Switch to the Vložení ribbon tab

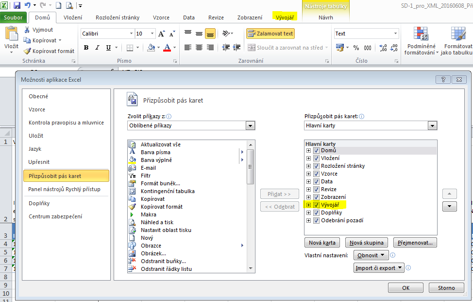(x=73, y=18)
